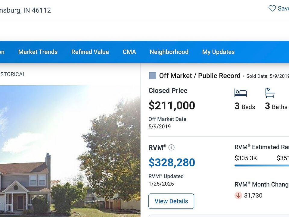The height and width of the screenshot is (217, 289).
Task: Click the heart Save icon
Action: coord(272,8)
